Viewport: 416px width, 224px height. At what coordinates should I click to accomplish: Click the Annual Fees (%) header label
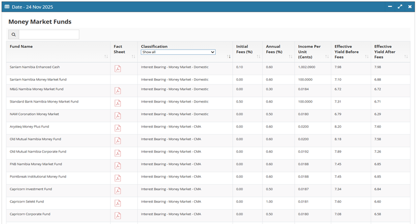point(274,49)
